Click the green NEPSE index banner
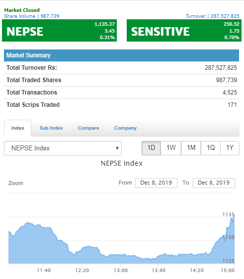This screenshot has height=279, width=244. [x=59, y=31]
